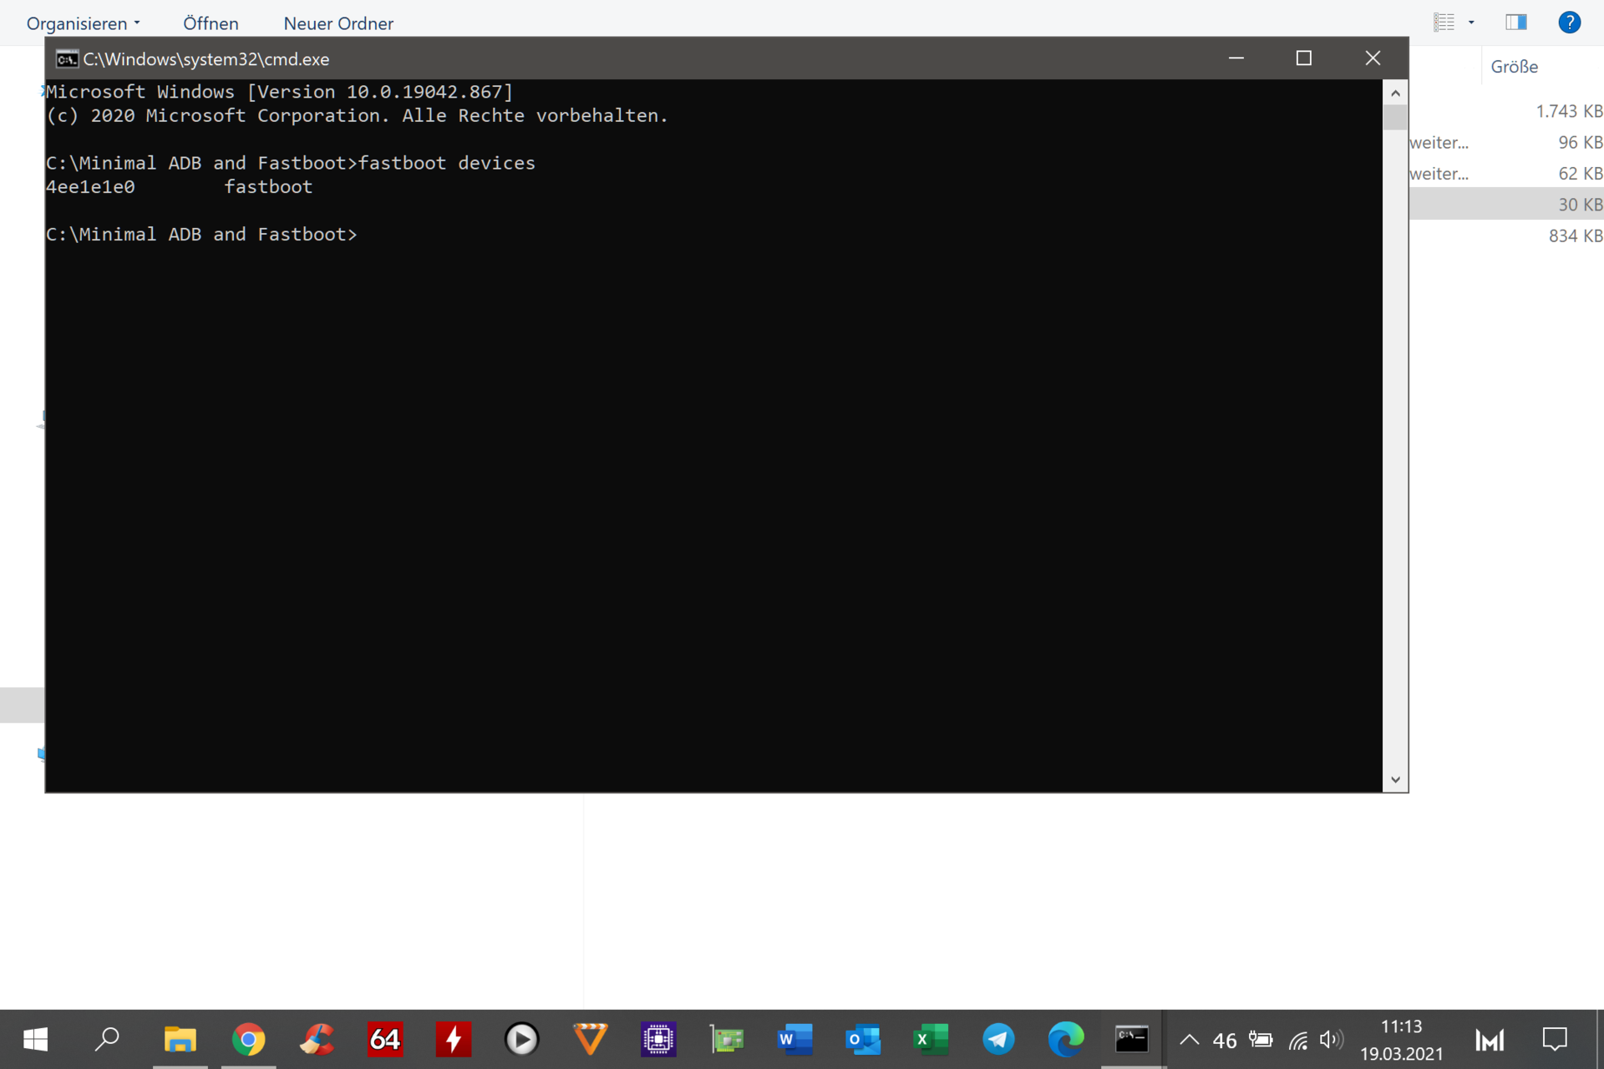Close the cmd.exe window
Viewport: 1604px width, 1069px height.
[1373, 58]
